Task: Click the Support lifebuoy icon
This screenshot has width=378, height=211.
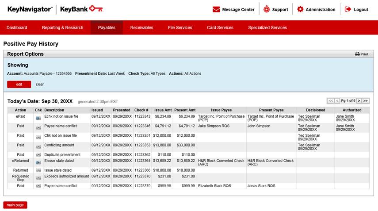Action: [267, 9]
